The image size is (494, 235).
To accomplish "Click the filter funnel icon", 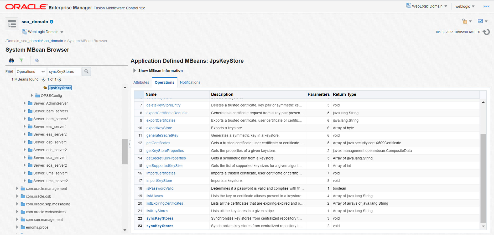I will click(21, 61).
